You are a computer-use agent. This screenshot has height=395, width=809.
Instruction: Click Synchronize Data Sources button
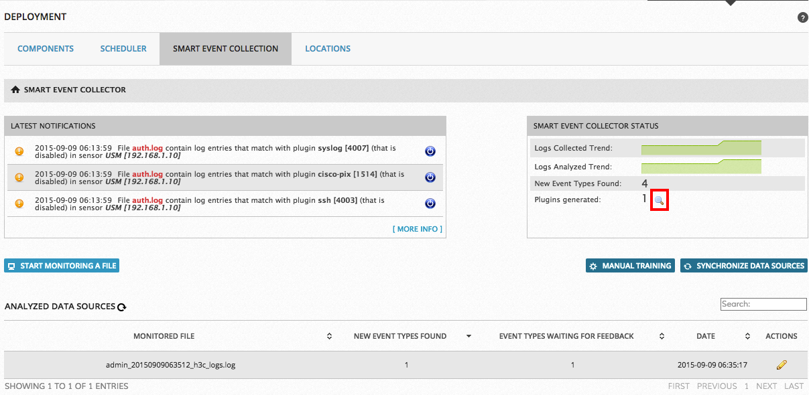click(744, 266)
